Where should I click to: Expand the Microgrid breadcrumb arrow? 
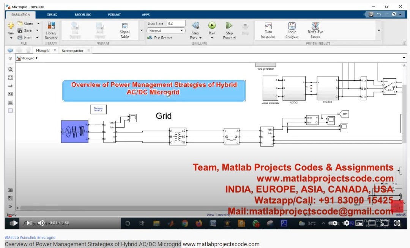(37, 58)
